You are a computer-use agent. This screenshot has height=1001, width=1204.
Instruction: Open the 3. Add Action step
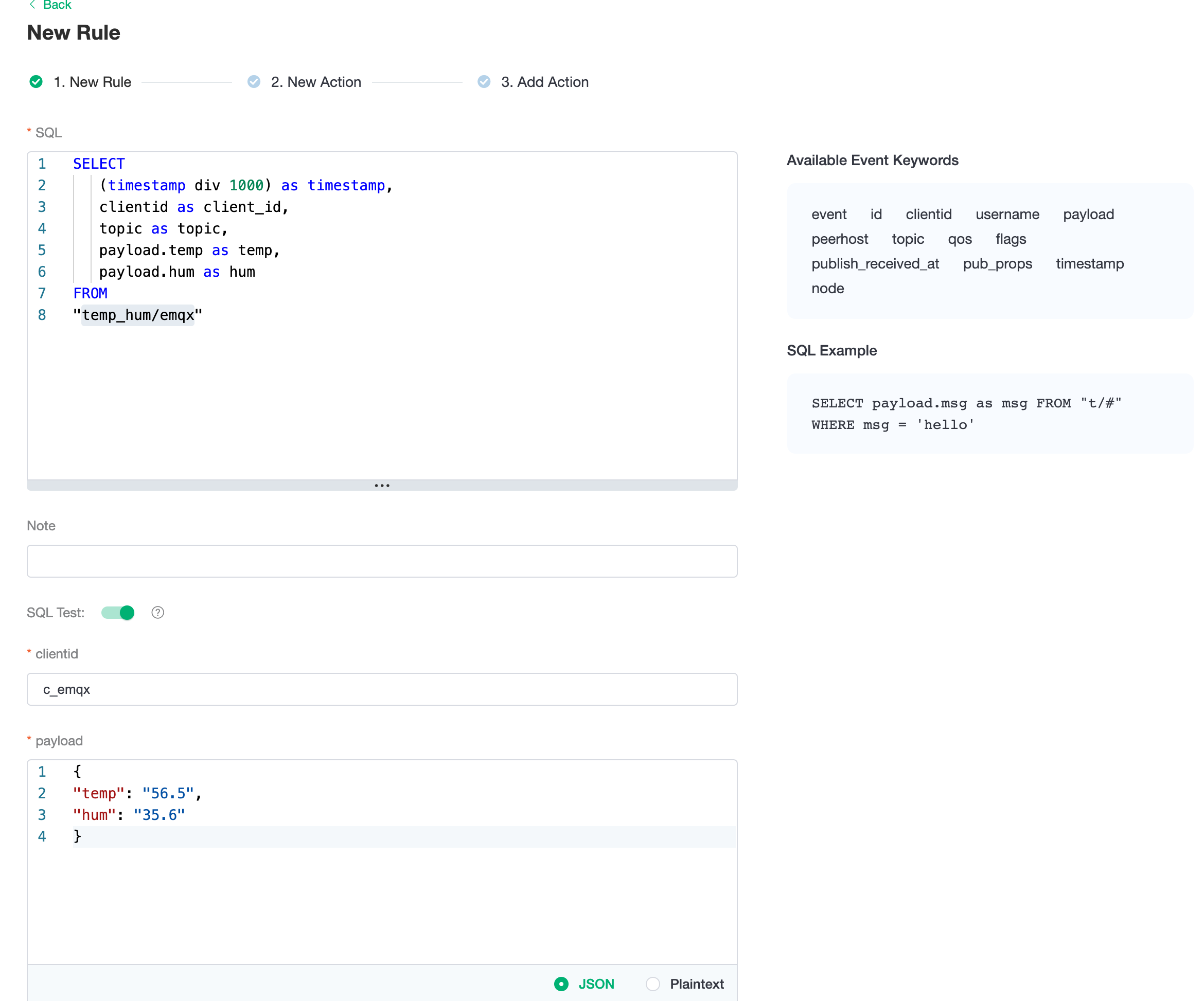pos(545,82)
